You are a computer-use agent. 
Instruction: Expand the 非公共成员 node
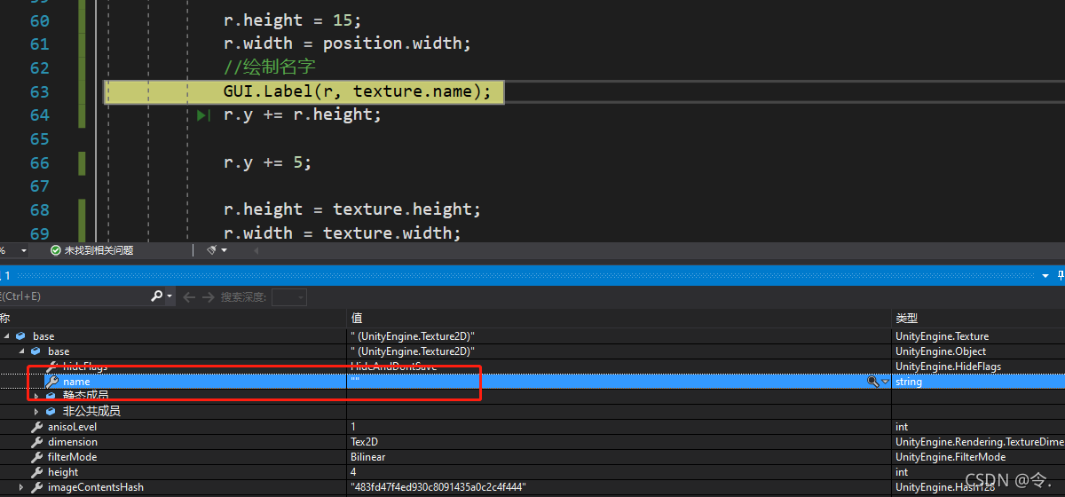tap(36, 411)
